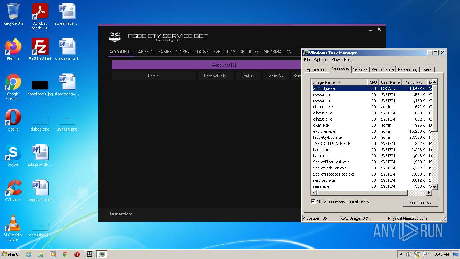Open Opera pinned taskbar icon
460x259 pixels.
click(x=77, y=254)
